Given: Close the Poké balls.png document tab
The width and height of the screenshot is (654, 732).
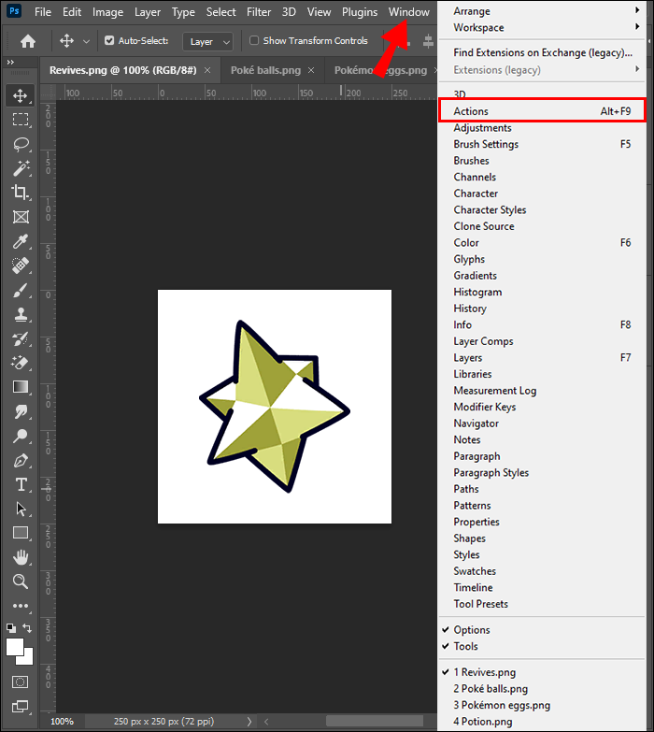Looking at the screenshot, I should point(311,70).
